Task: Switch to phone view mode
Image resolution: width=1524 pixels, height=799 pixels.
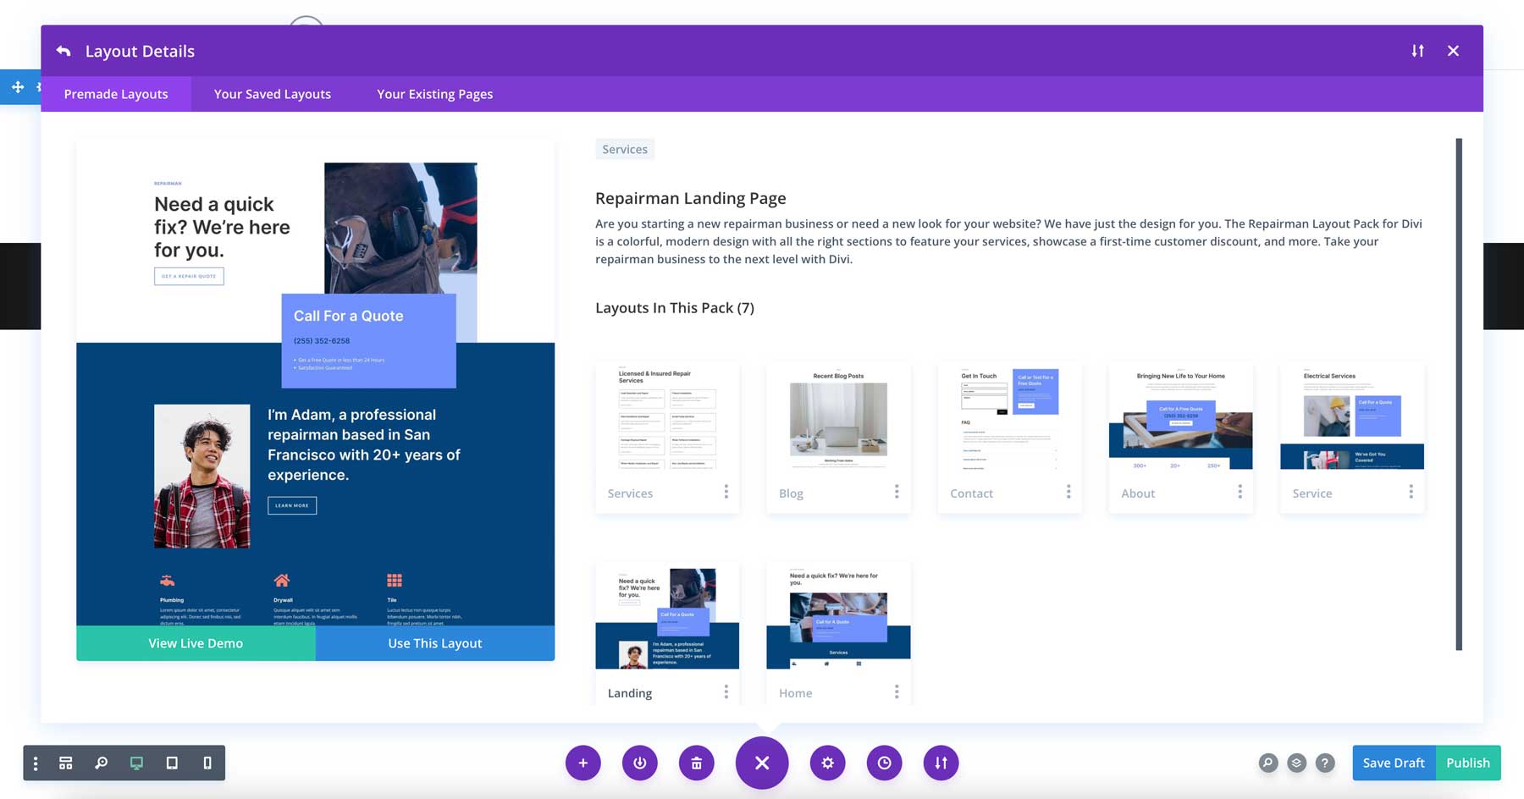Action: coord(207,763)
